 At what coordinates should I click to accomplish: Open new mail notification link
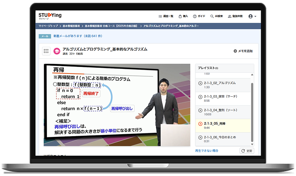[x=78, y=36]
